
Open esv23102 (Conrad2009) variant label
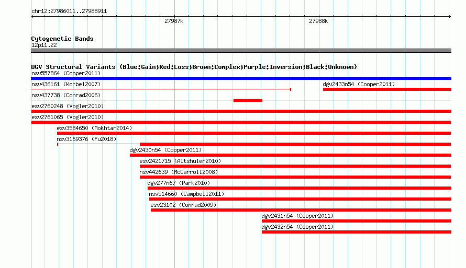183,205
